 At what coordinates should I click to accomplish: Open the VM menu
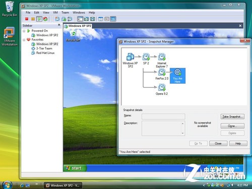[x=55, y=13]
